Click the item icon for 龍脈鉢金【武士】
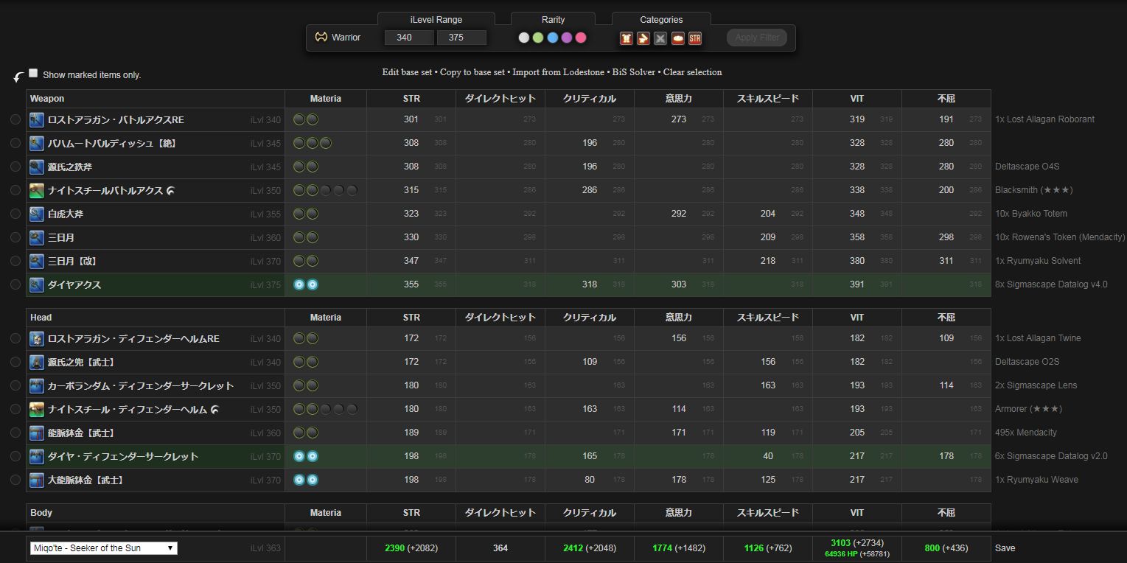The height and width of the screenshot is (563, 1127). [x=37, y=433]
